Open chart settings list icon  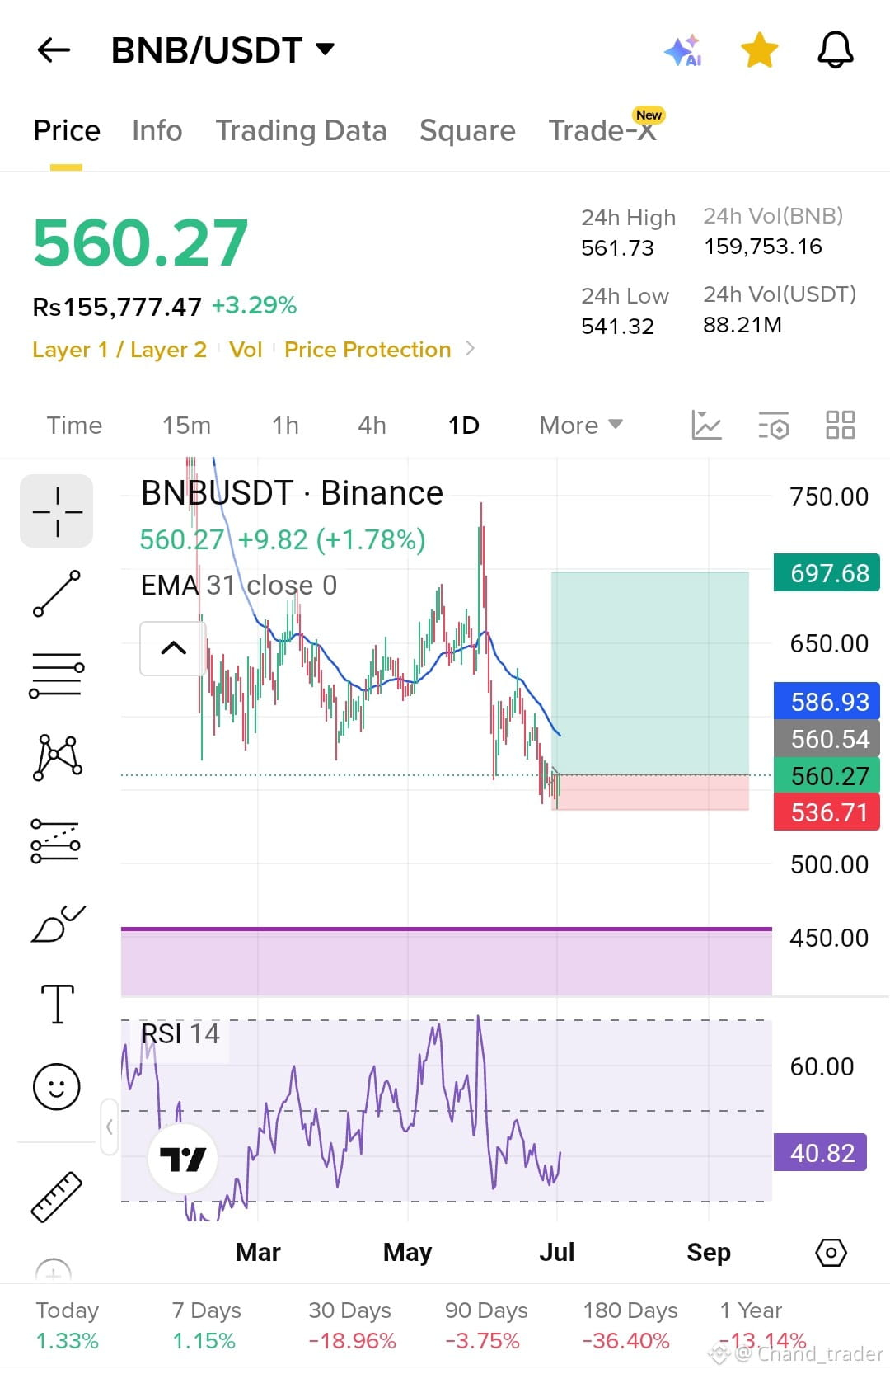click(x=773, y=426)
